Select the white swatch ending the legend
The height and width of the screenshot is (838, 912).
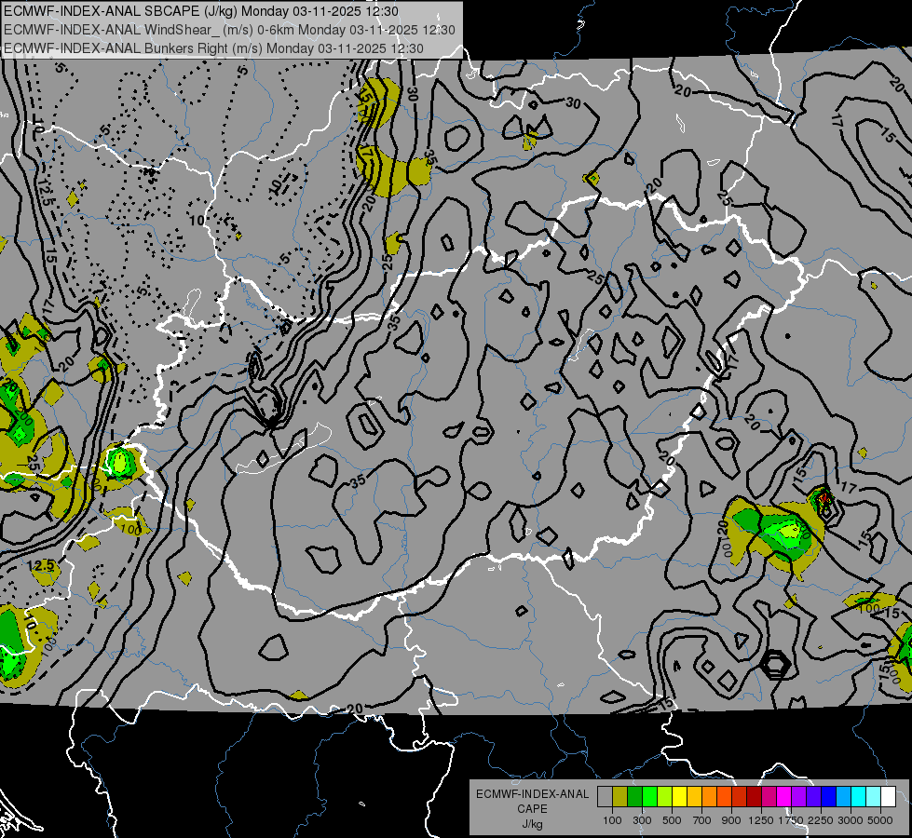click(888, 797)
